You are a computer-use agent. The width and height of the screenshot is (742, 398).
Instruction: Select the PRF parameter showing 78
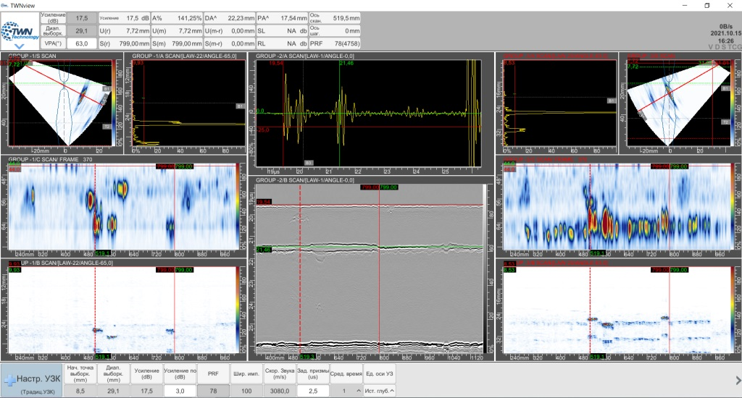pos(213,391)
